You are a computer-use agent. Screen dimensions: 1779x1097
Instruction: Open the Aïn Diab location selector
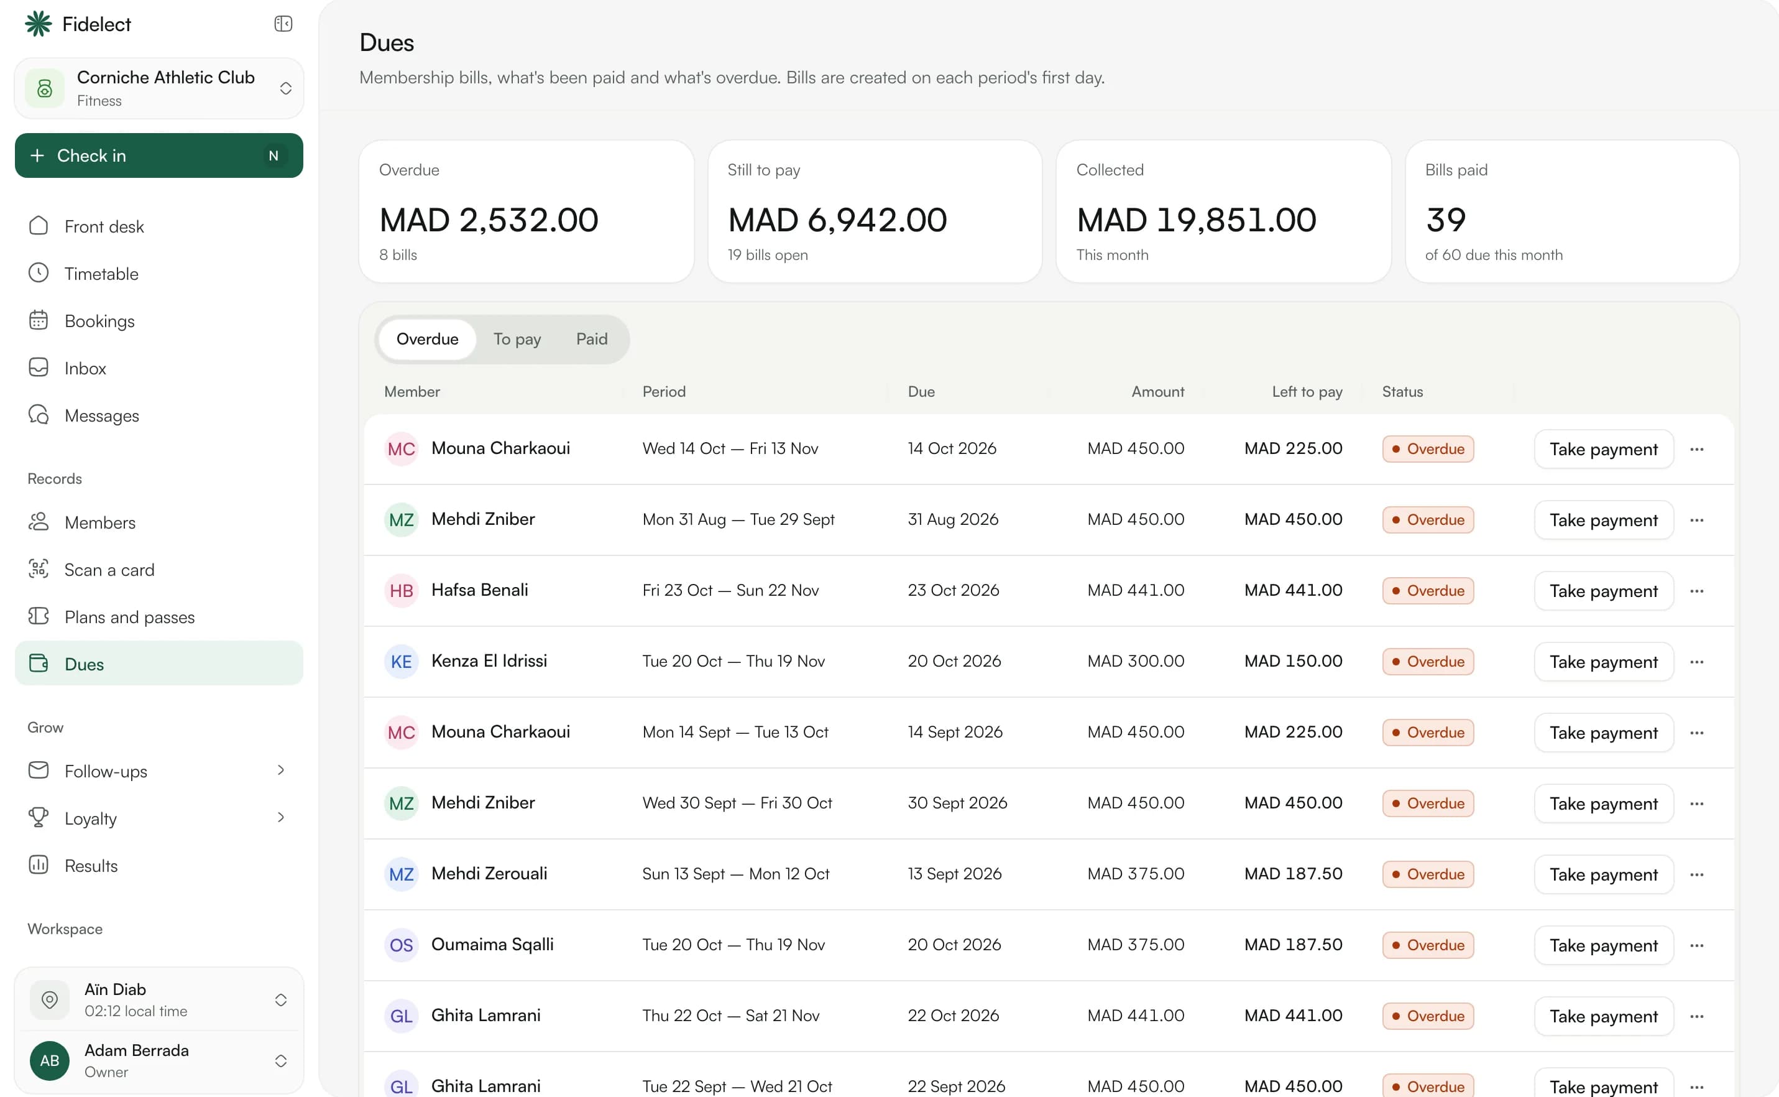click(159, 1000)
